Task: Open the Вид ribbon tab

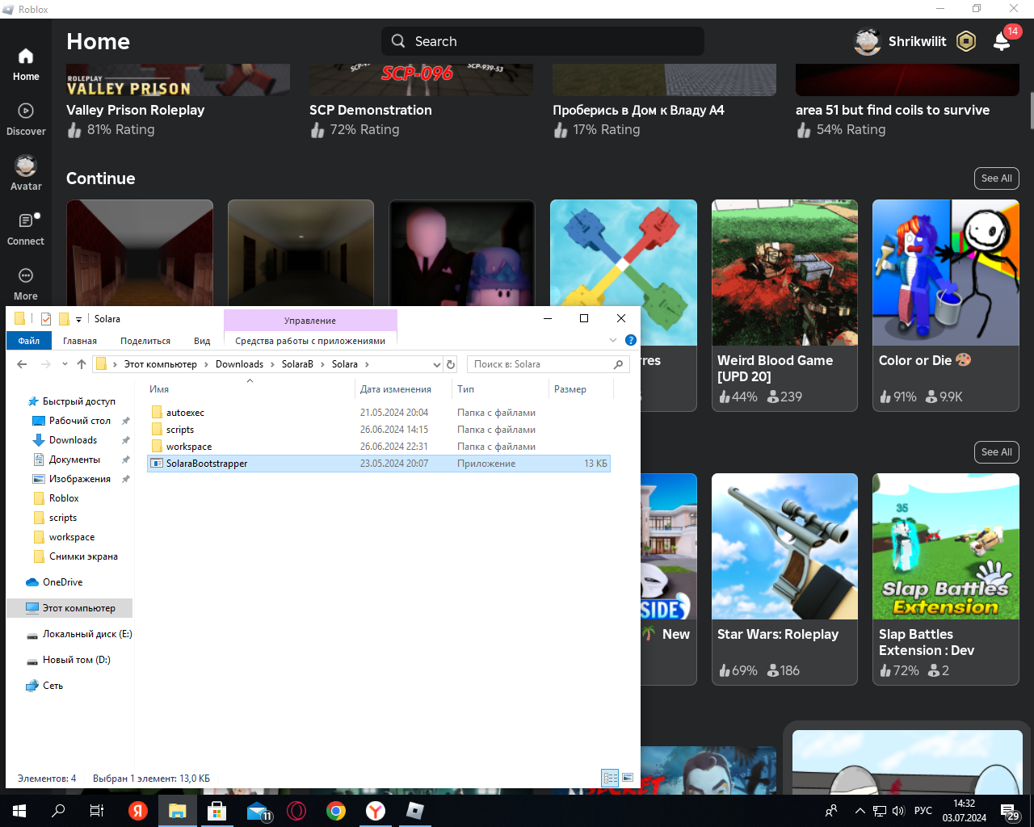Action: click(x=202, y=341)
